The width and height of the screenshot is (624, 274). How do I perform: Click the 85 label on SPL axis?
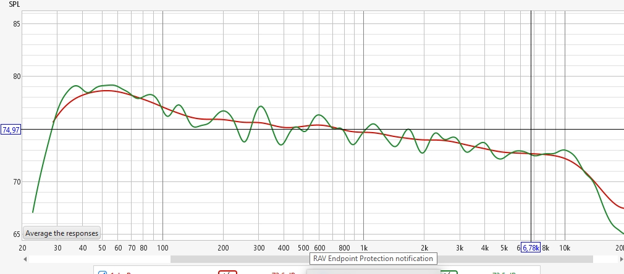[16, 23]
